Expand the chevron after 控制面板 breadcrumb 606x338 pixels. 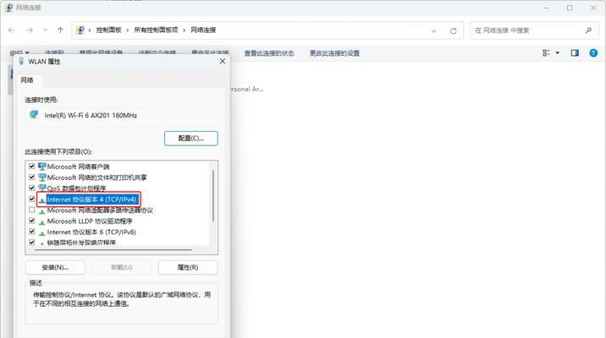click(x=128, y=30)
